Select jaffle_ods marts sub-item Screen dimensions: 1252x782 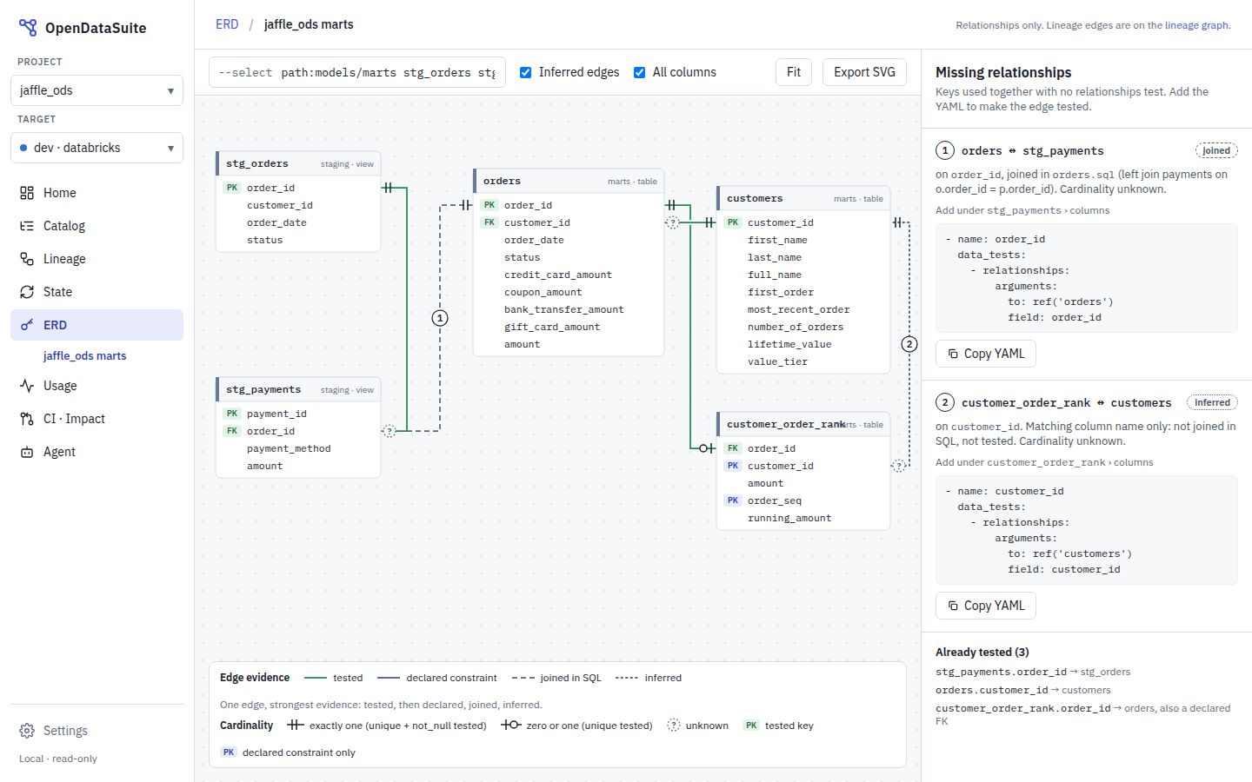coord(85,355)
